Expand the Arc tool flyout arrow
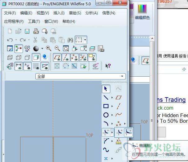This screenshot has width=188, height=162. [112, 124]
